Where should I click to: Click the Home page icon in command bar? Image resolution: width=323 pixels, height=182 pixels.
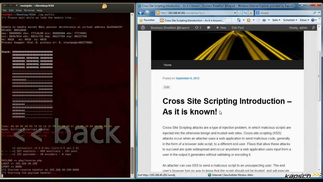[x=239, y=20]
